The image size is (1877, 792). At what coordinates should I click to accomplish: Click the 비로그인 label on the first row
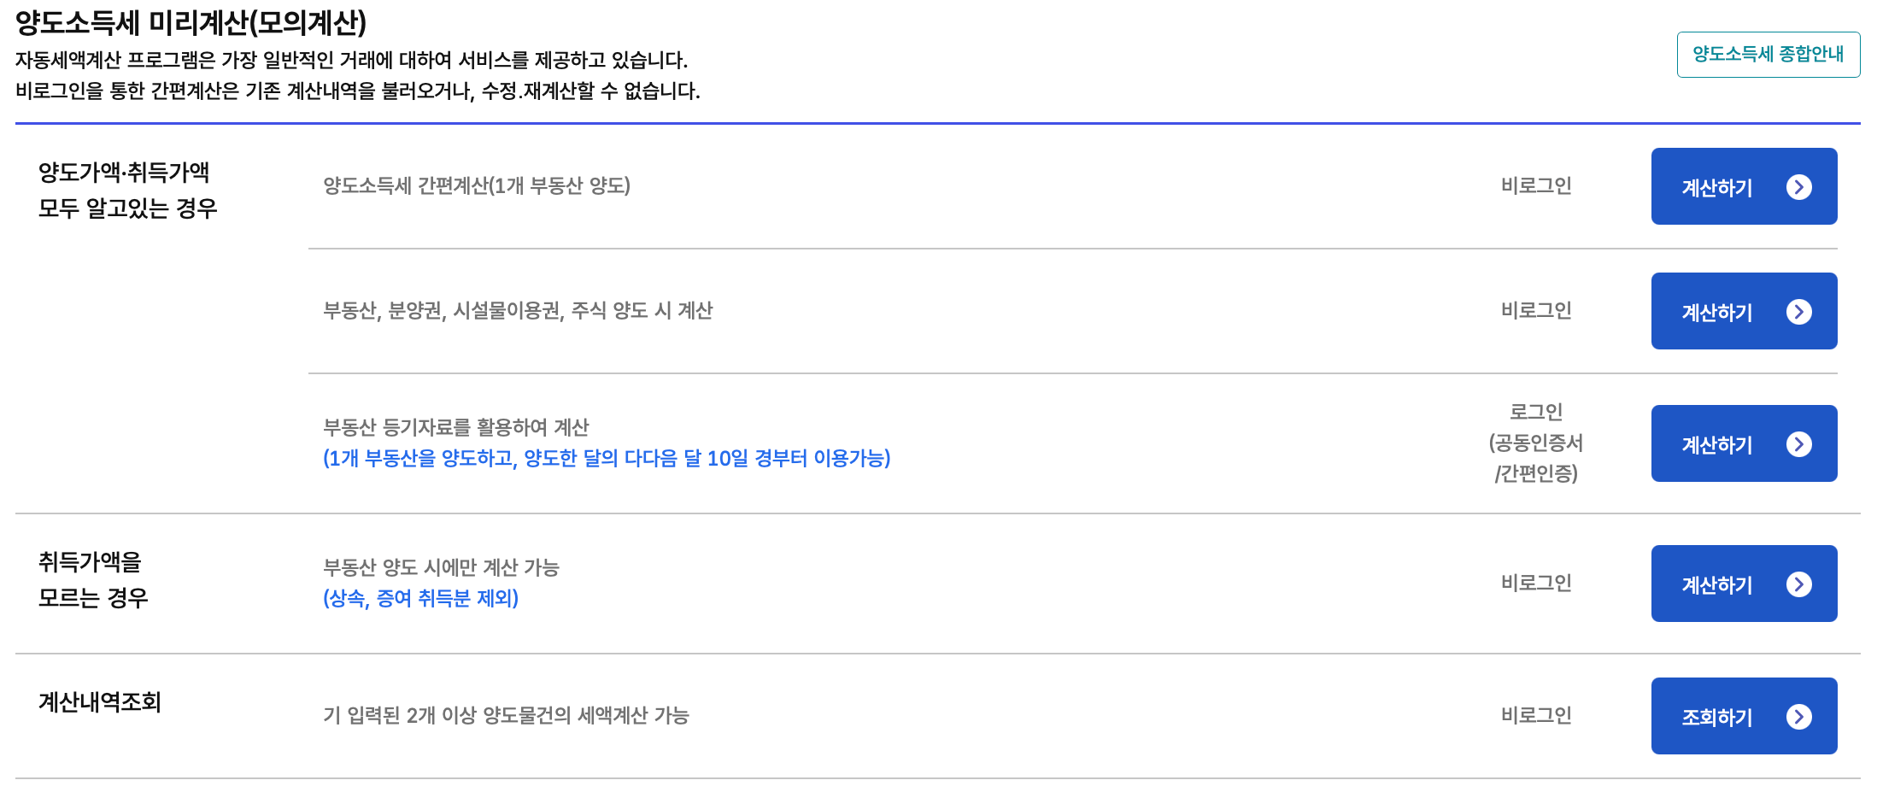pos(1535,186)
